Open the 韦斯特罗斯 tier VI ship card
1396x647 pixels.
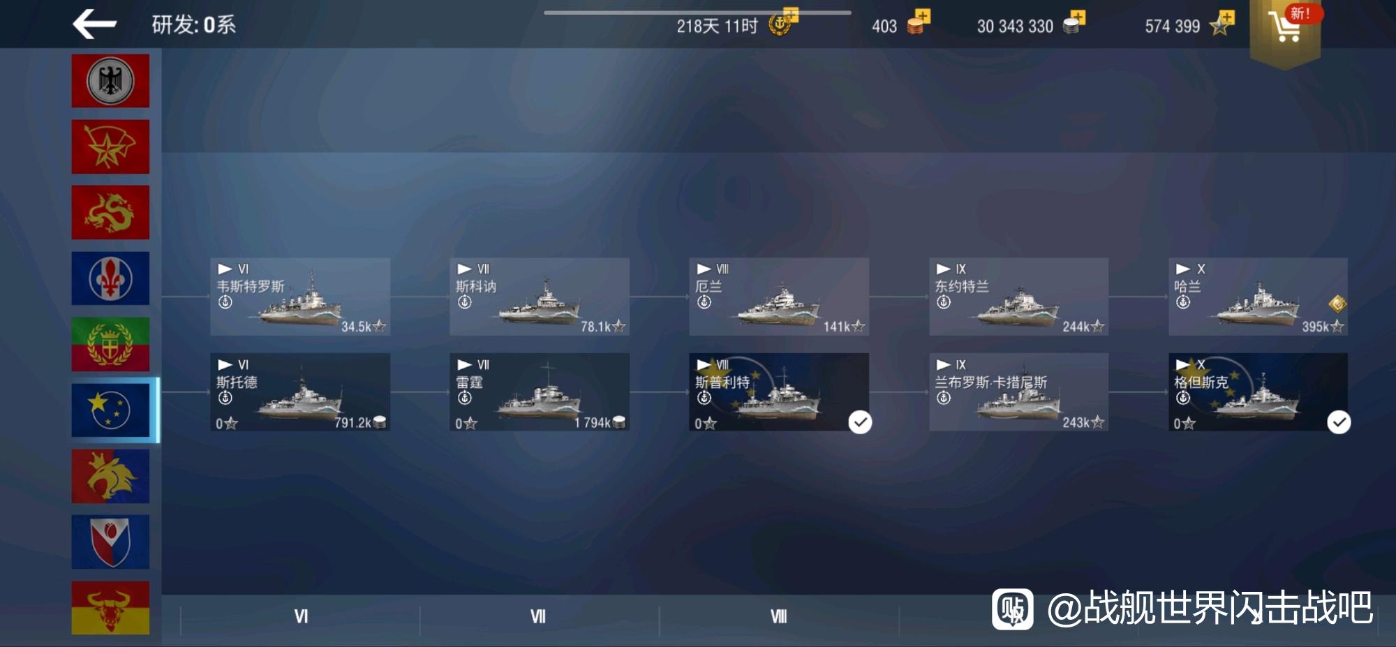click(300, 297)
